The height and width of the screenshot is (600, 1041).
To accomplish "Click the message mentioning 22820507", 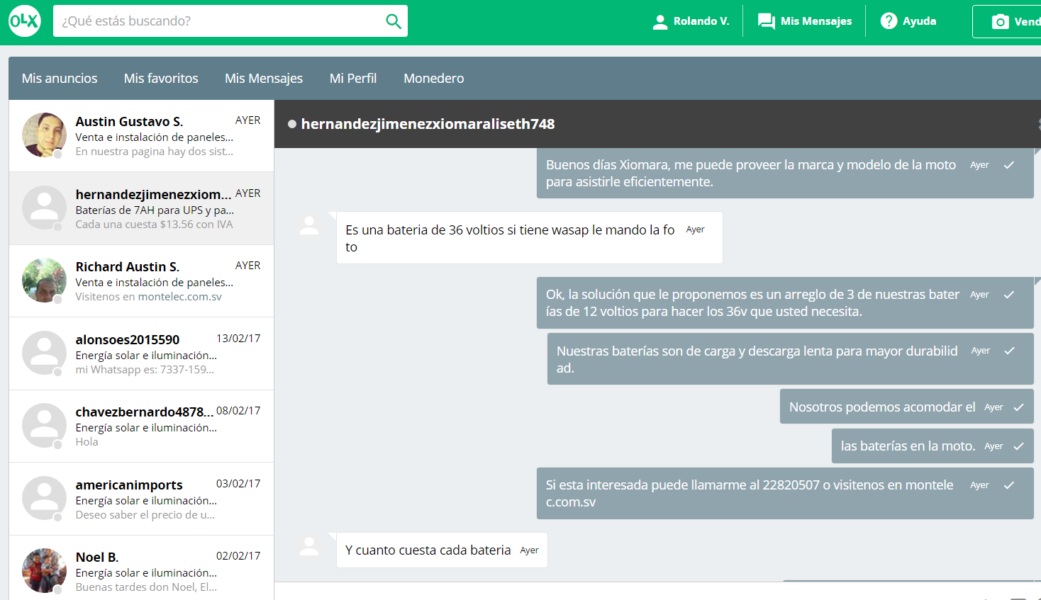I will click(785, 493).
